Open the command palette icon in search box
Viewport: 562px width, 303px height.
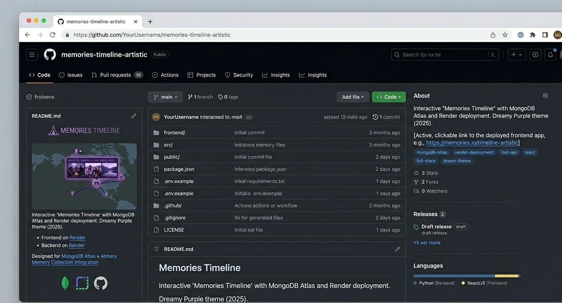493,54
